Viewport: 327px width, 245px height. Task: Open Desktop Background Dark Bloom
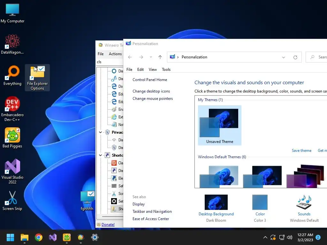(x=216, y=208)
